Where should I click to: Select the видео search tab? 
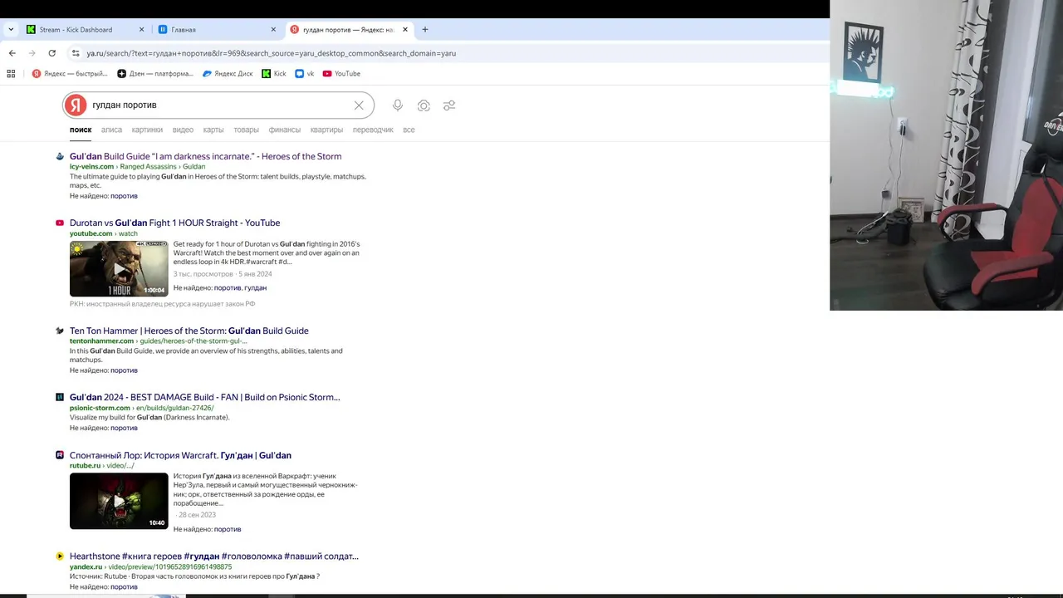[183, 130]
